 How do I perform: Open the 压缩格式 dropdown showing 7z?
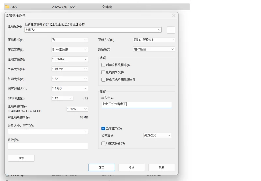[69, 40]
